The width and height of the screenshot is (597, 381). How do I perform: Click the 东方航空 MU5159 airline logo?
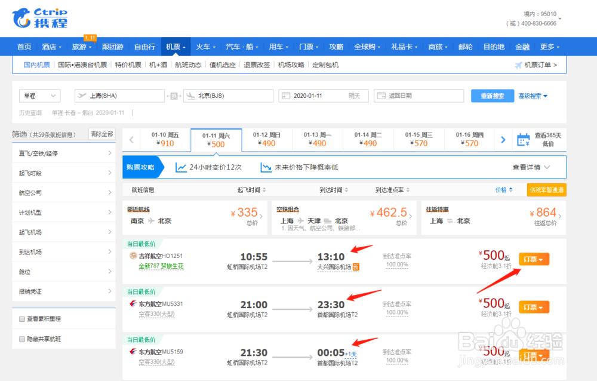[x=133, y=351]
